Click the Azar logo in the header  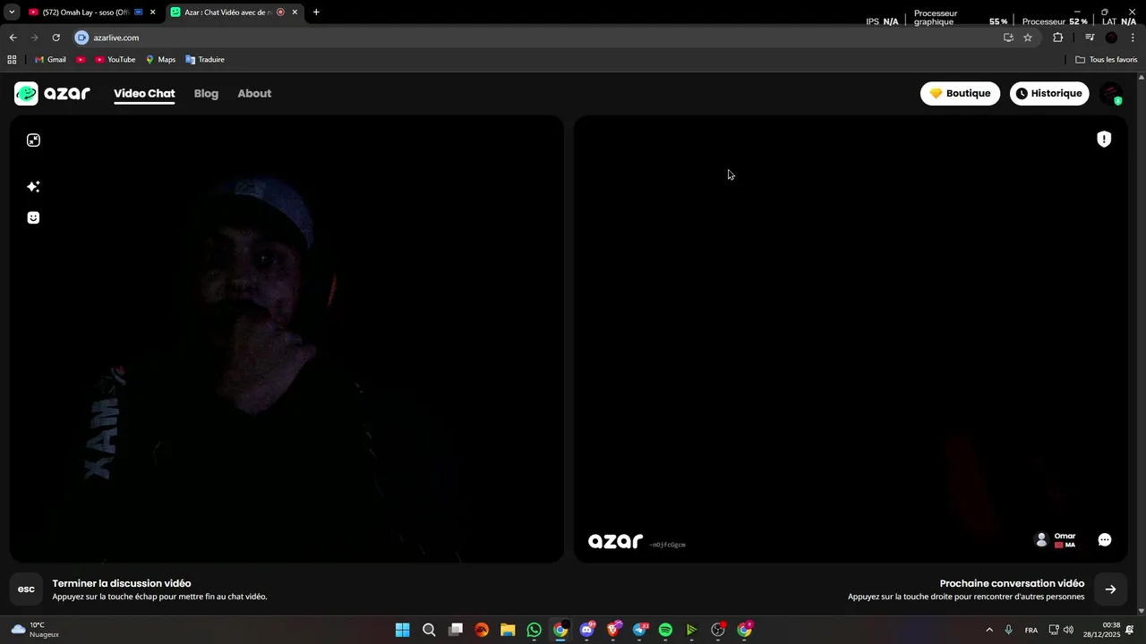coord(52,93)
